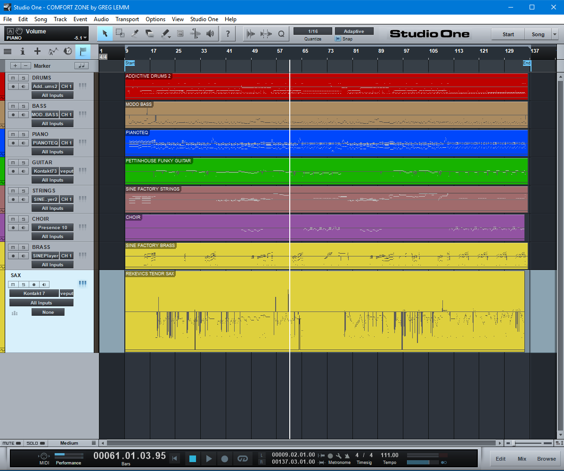Screen dimensions: 564x471
Task: Select the Paint pencil tool
Action: 165,34
